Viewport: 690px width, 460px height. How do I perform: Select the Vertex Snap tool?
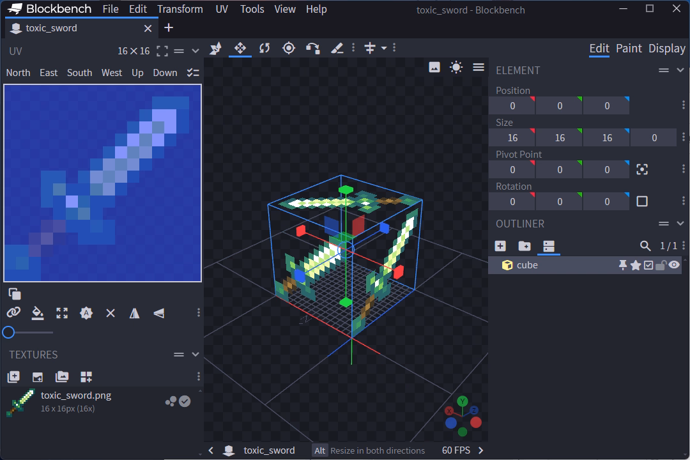312,49
